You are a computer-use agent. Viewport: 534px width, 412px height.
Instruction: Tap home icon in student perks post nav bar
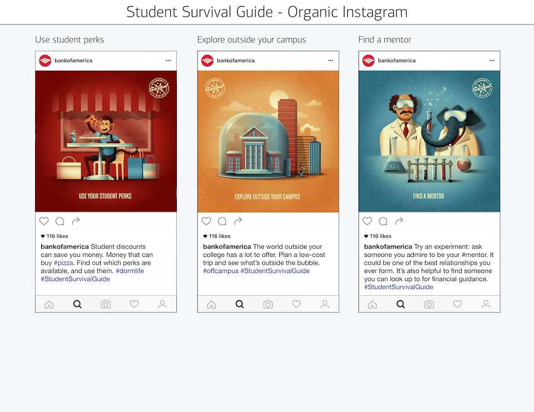click(49, 304)
